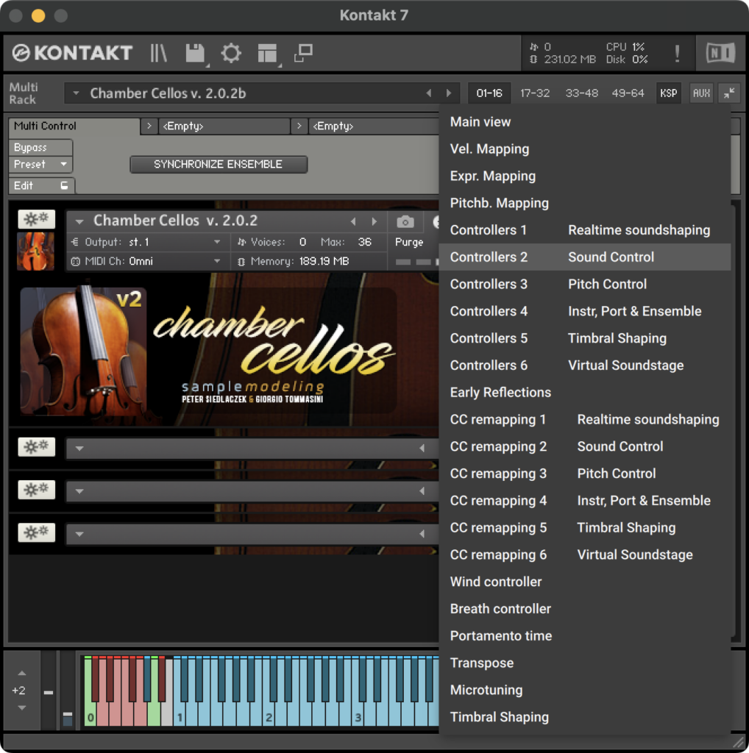Open Chamber Cellos instrument name dropdown
Screen dimensions: 749x753
tap(79, 221)
